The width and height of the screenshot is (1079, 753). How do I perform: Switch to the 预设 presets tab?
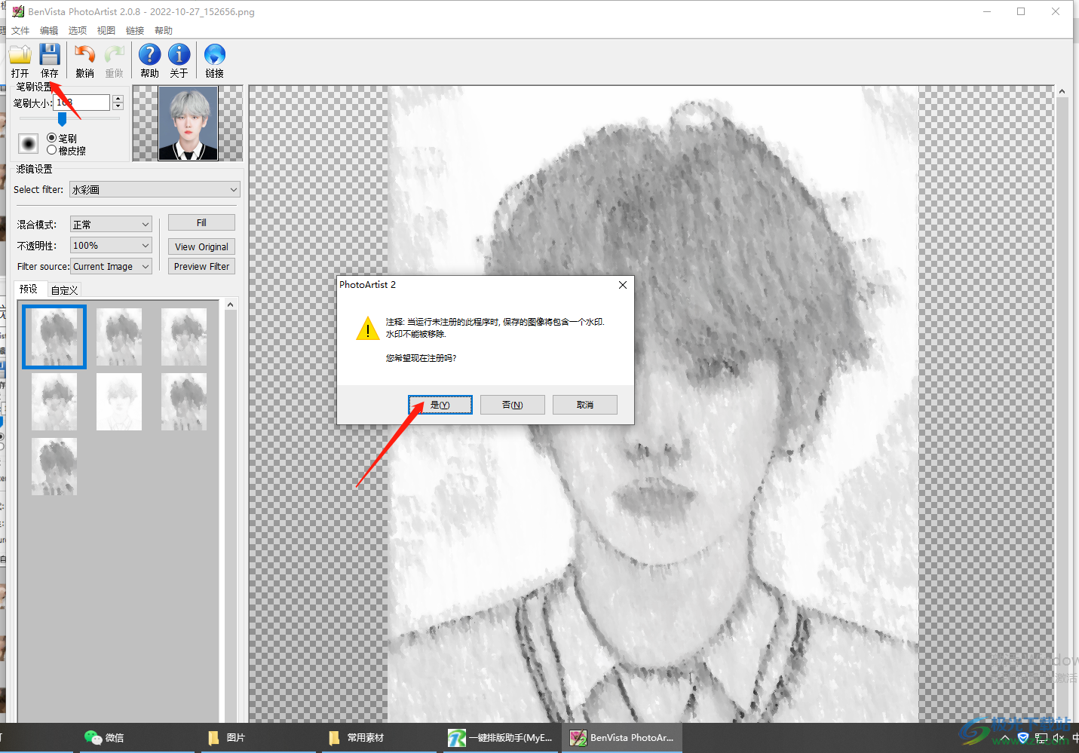(x=29, y=289)
